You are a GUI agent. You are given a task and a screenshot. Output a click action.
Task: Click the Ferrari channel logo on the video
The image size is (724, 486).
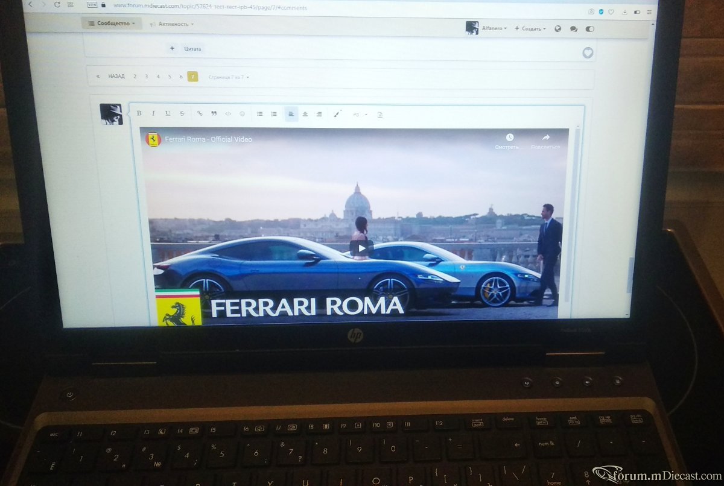coord(154,139)
